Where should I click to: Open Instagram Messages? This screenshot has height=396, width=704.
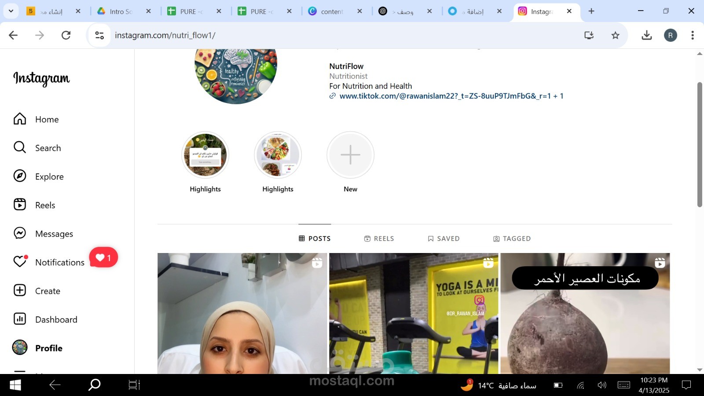(x=54, y=234)
